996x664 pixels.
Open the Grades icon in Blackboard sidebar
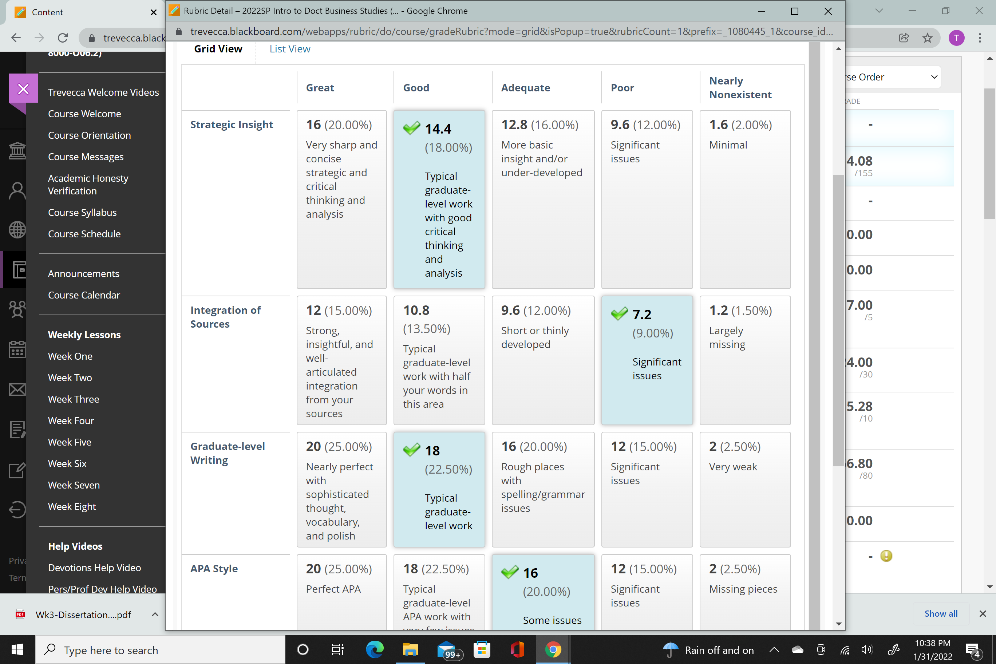tap(17, 430)
